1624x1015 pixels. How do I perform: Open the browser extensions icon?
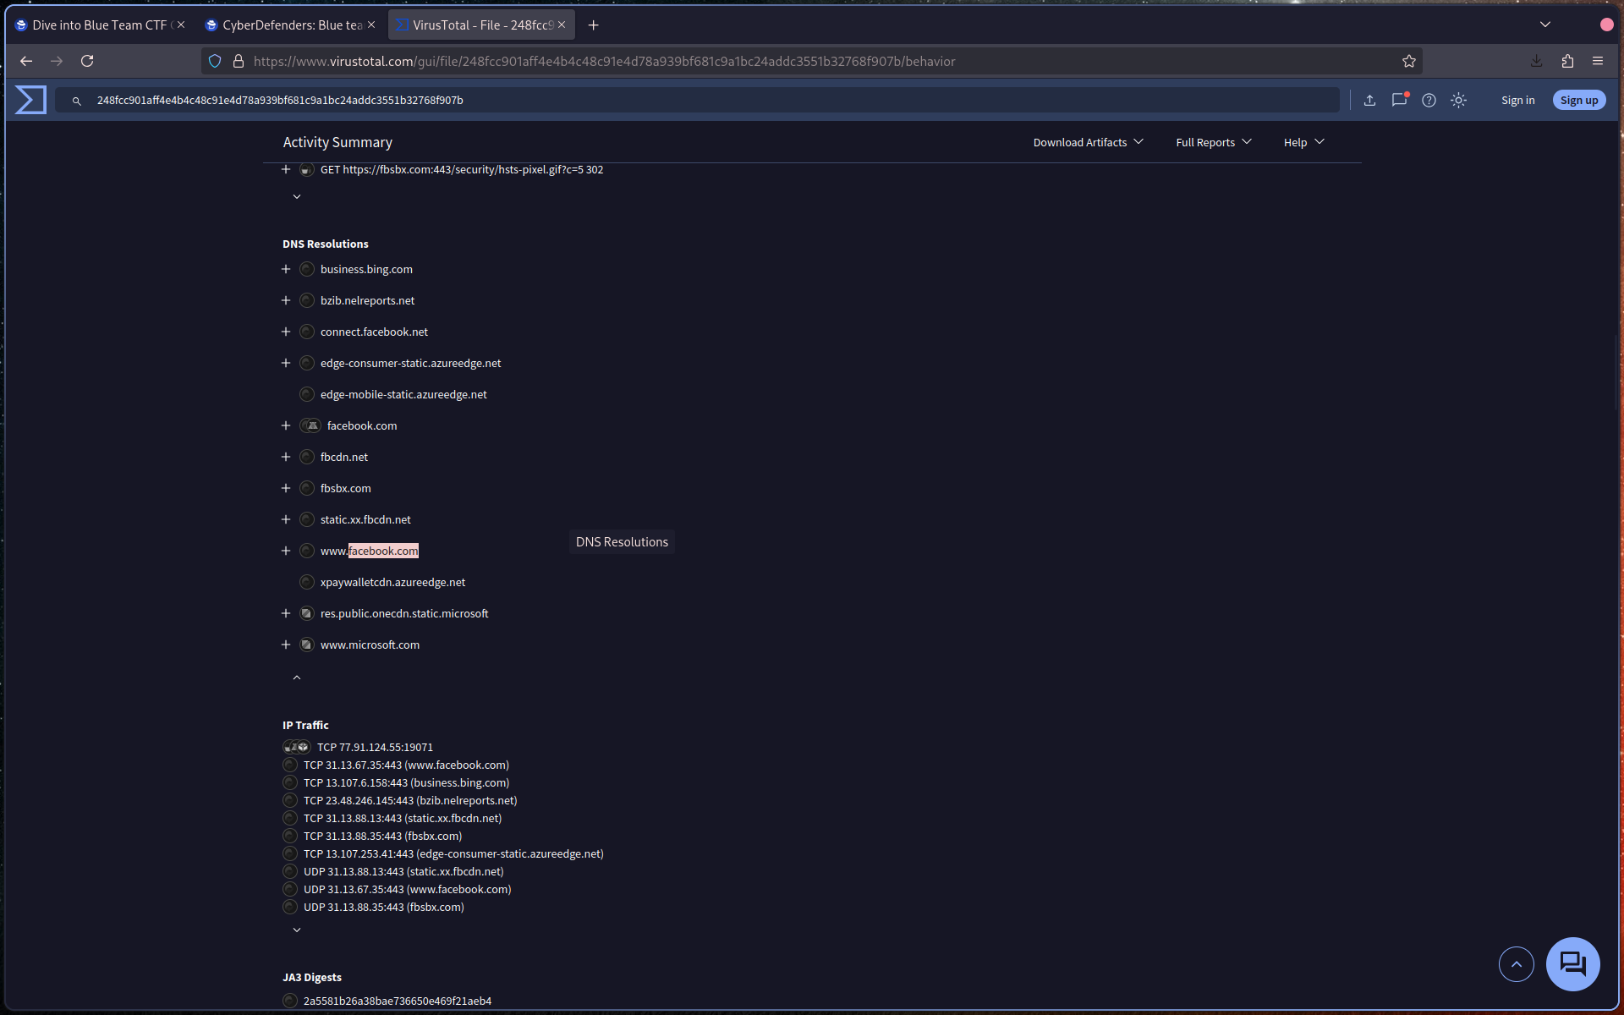pos(1567,61)
